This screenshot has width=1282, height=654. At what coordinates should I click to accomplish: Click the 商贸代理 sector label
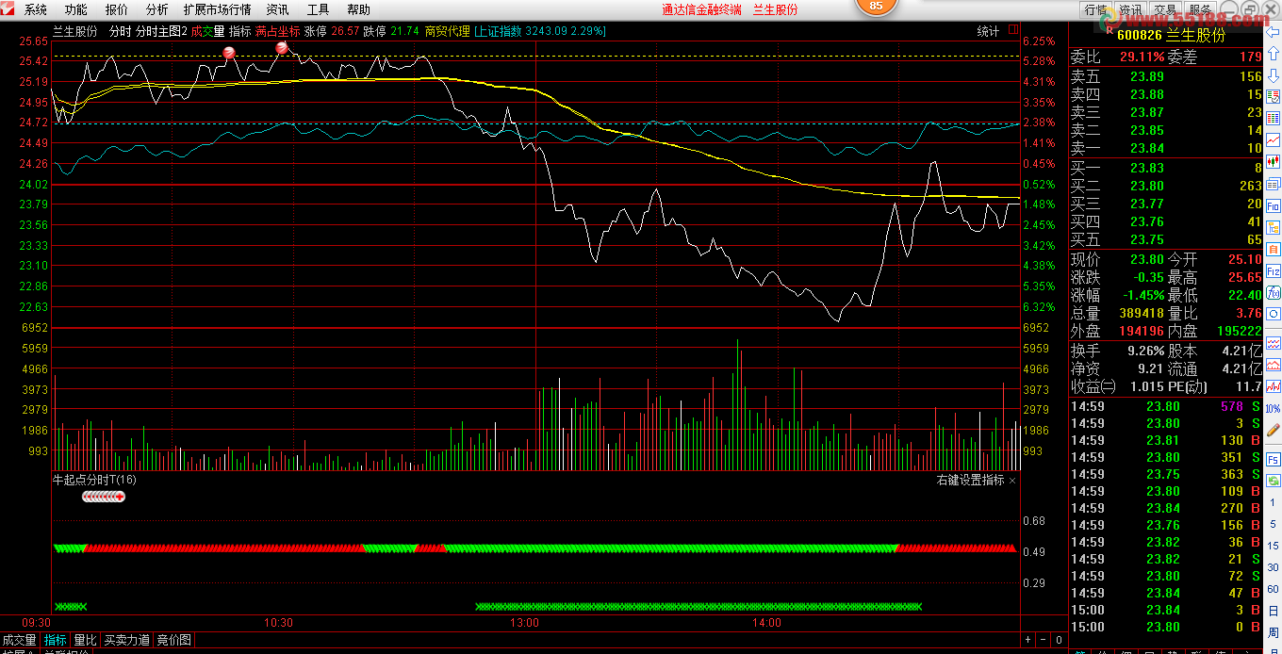pos(447,31)
